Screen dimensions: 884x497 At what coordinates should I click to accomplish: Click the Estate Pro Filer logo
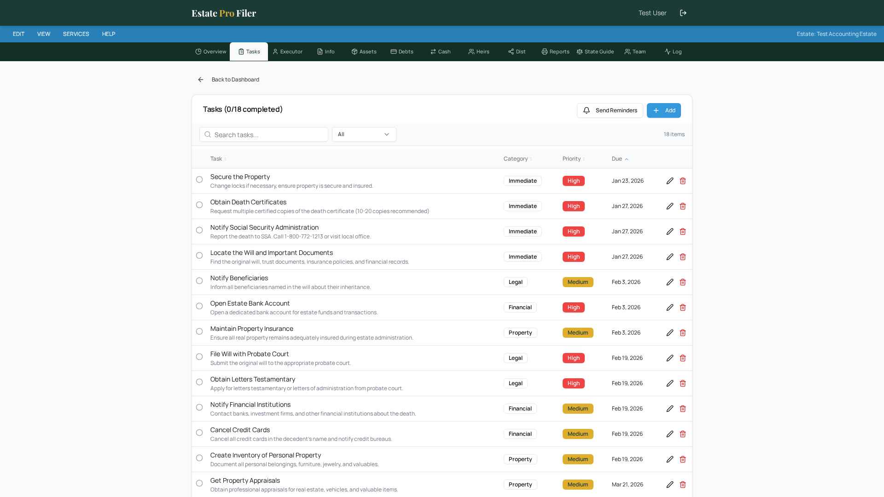click(x=224, y=13)
